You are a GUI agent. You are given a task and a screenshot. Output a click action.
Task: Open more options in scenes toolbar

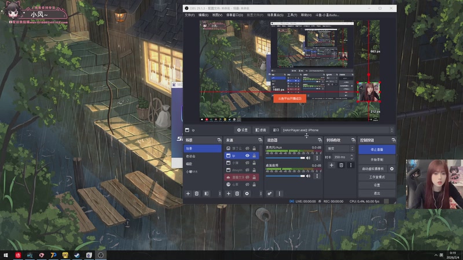coord(220,194)
